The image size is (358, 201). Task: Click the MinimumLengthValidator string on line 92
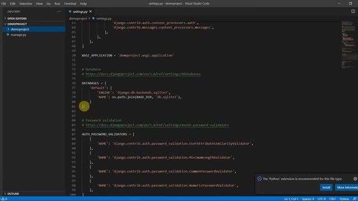[x=172, y=157]
